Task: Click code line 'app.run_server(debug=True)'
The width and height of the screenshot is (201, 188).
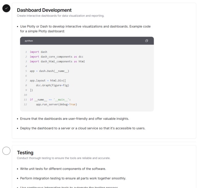Action: [56, 104]
